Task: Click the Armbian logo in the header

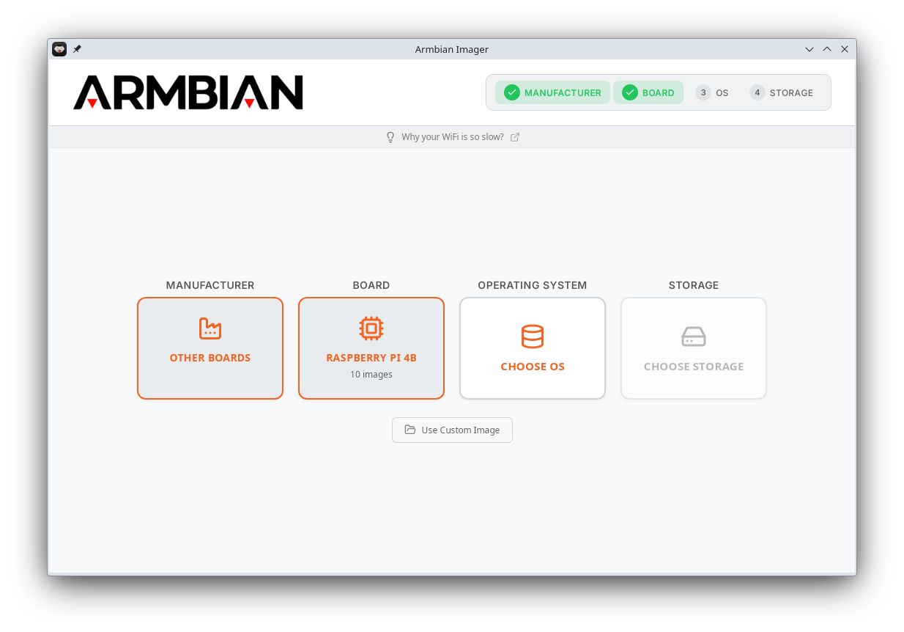Action: tap(188, 92)
